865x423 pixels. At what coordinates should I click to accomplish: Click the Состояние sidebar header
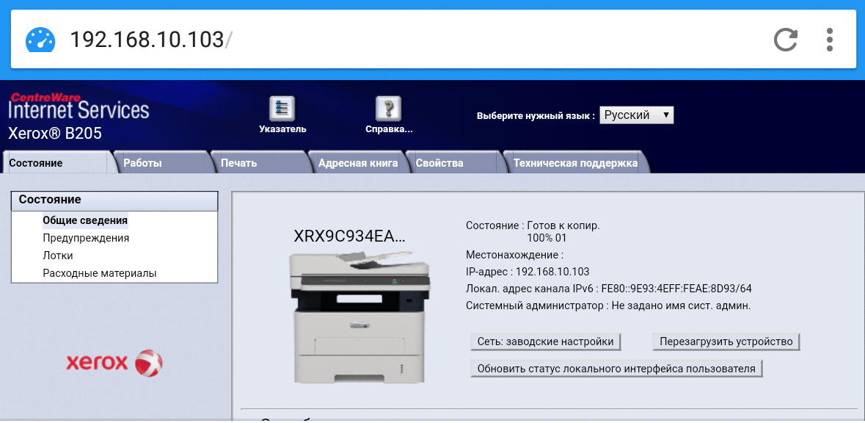pos(114,201)
